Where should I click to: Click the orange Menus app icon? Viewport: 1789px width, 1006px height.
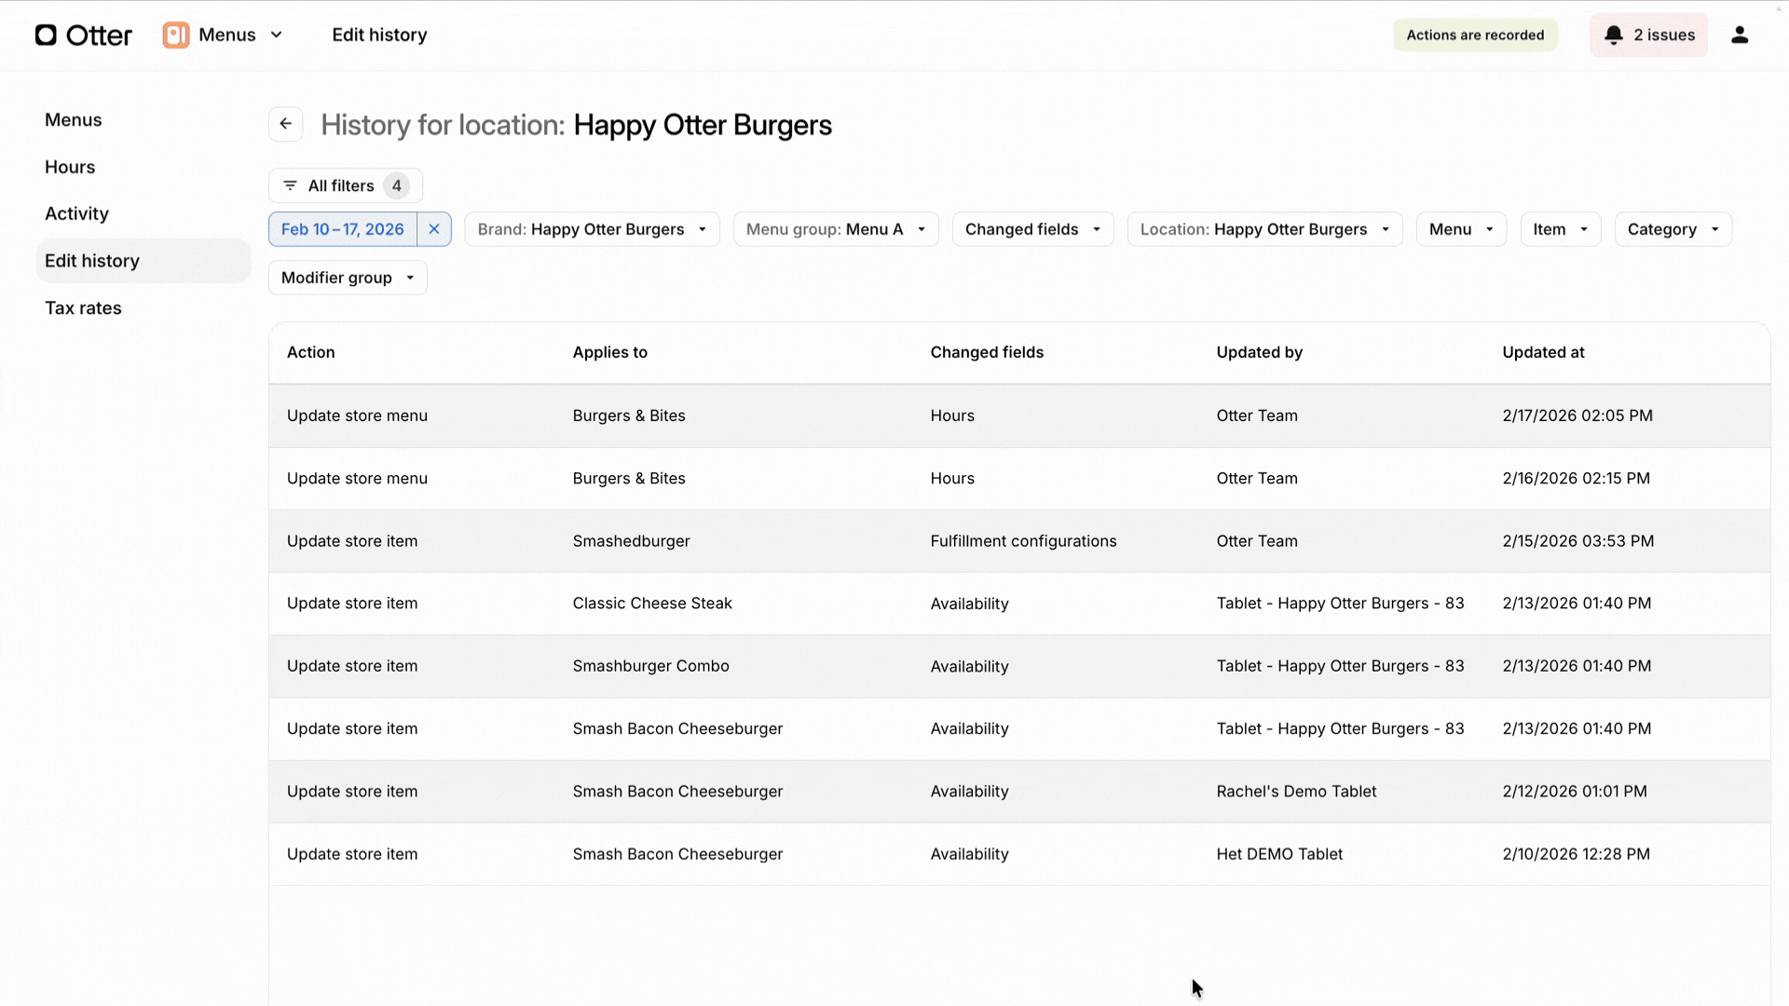(x=175, y=34)
